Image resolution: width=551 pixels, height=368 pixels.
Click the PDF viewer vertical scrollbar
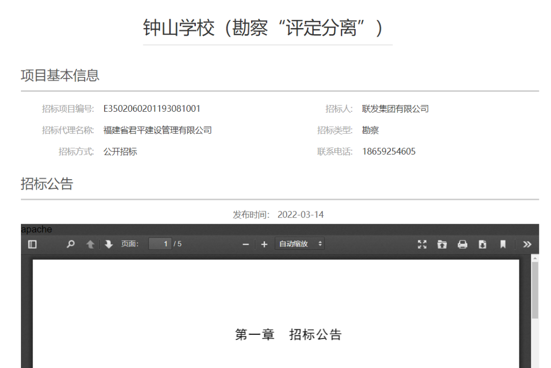tap(535, 290)
